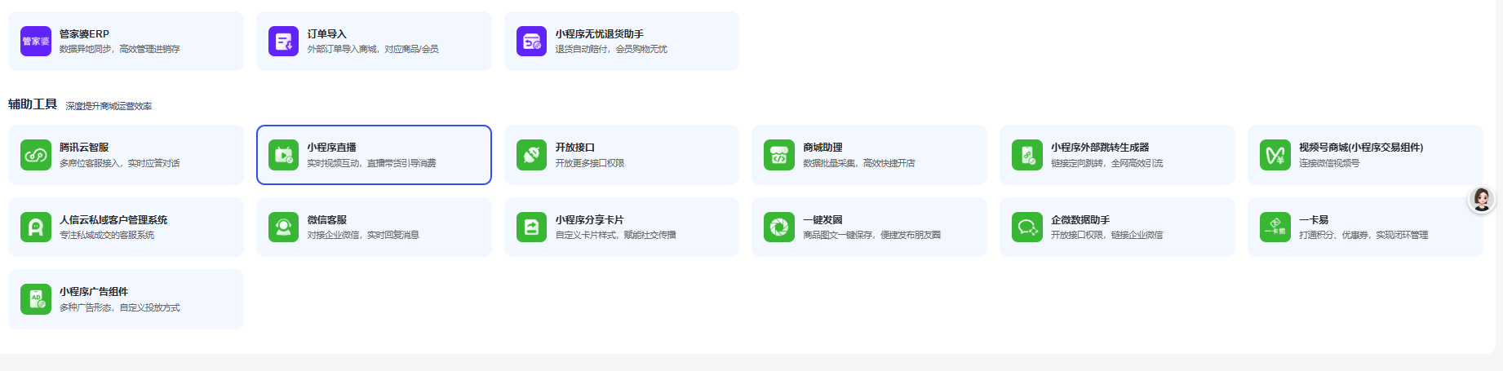Click the 管家婆ERP purple icon
Screen dimensions: 1503x371
36,41
